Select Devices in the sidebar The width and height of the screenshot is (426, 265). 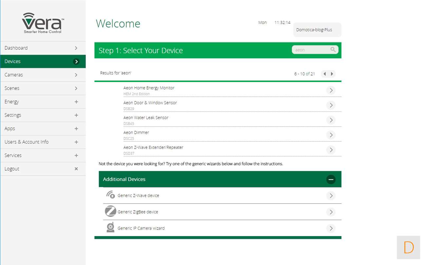click(43, 61)
